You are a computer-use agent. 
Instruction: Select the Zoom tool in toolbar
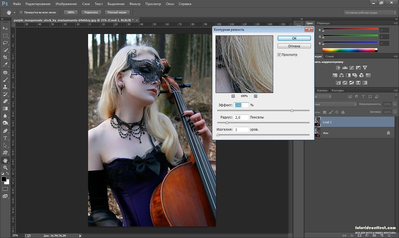[5, 168]
